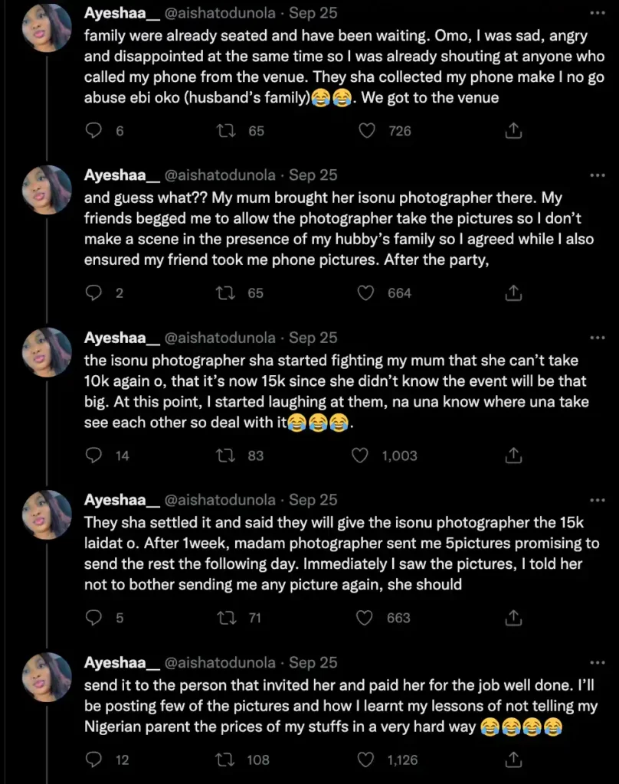Open Sep 25 timestamp of second tweet
This screenshot has height=784, width=619.
[313, 175]
